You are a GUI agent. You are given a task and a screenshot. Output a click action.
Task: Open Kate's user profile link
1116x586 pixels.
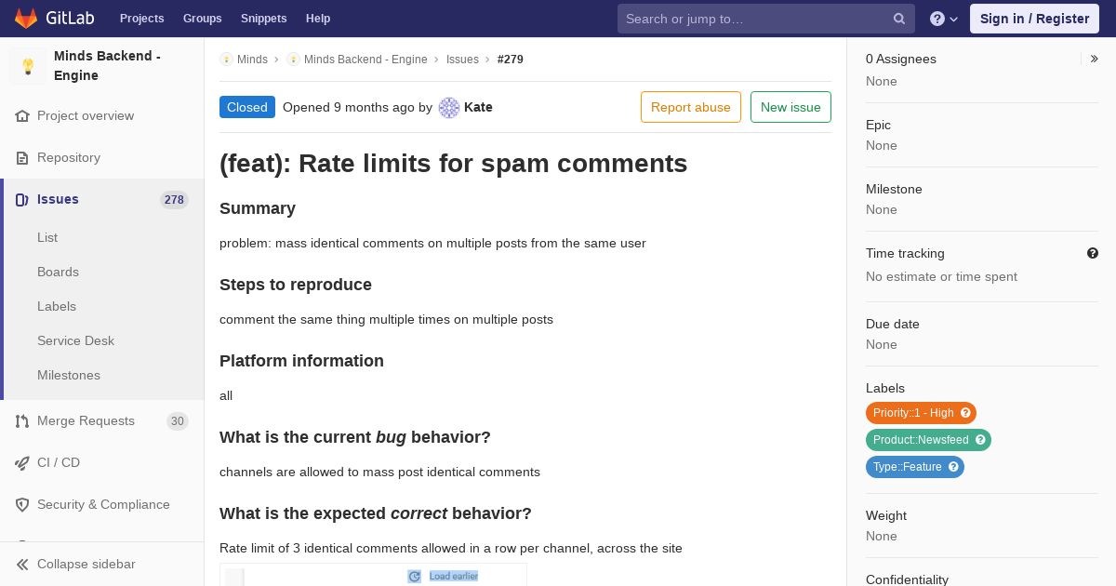[x=478, y=107]
